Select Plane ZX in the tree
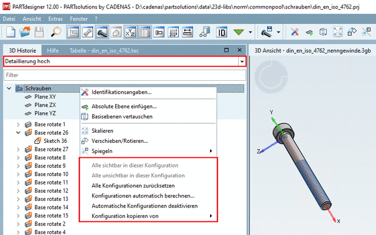Viewport: 376px width, 235px height. point(45,105)
